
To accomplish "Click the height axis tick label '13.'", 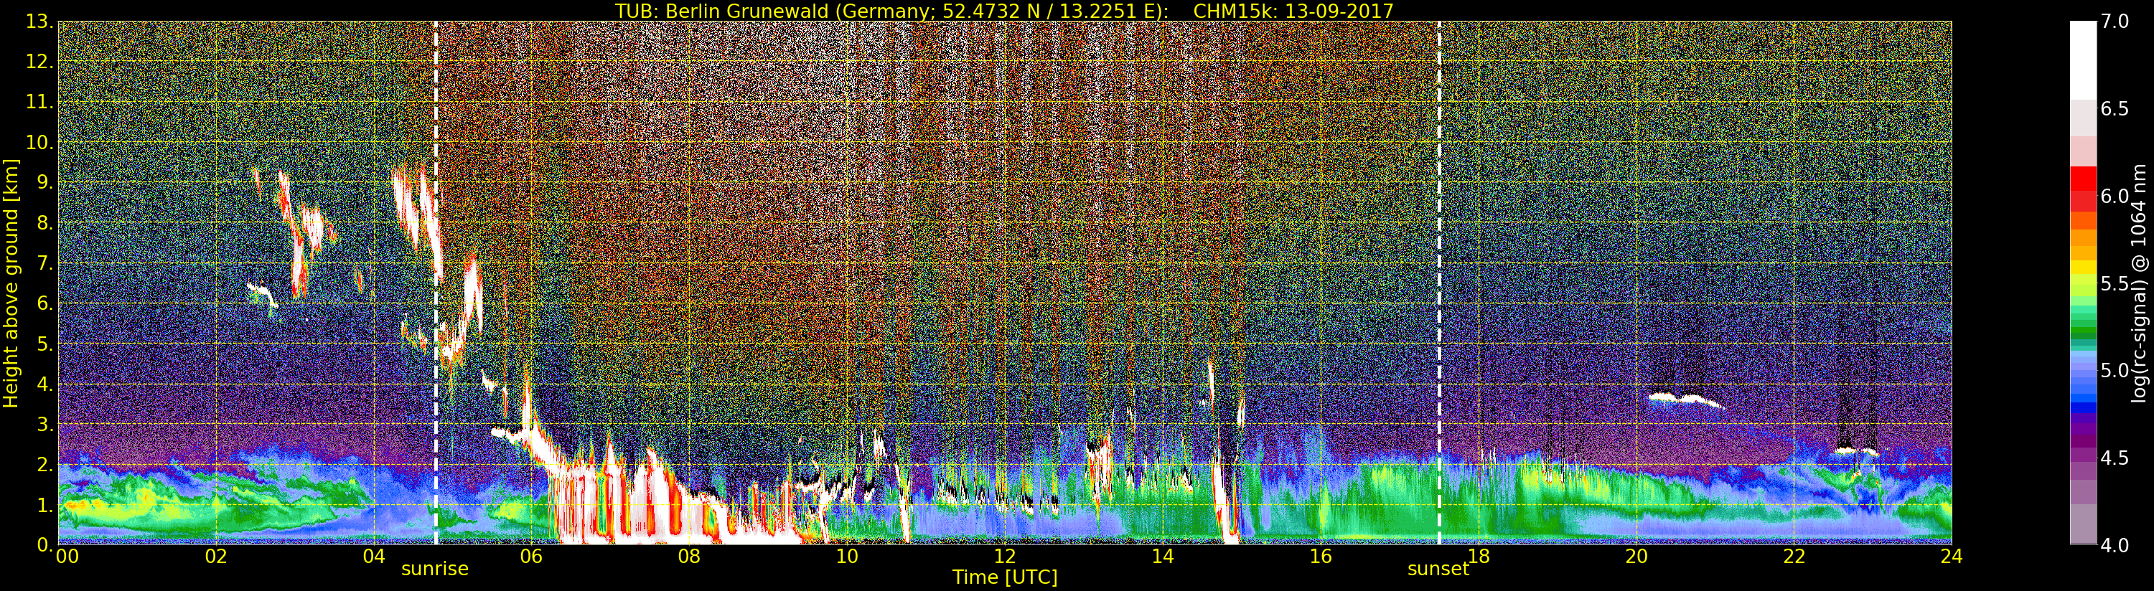I will coord(40,22).
